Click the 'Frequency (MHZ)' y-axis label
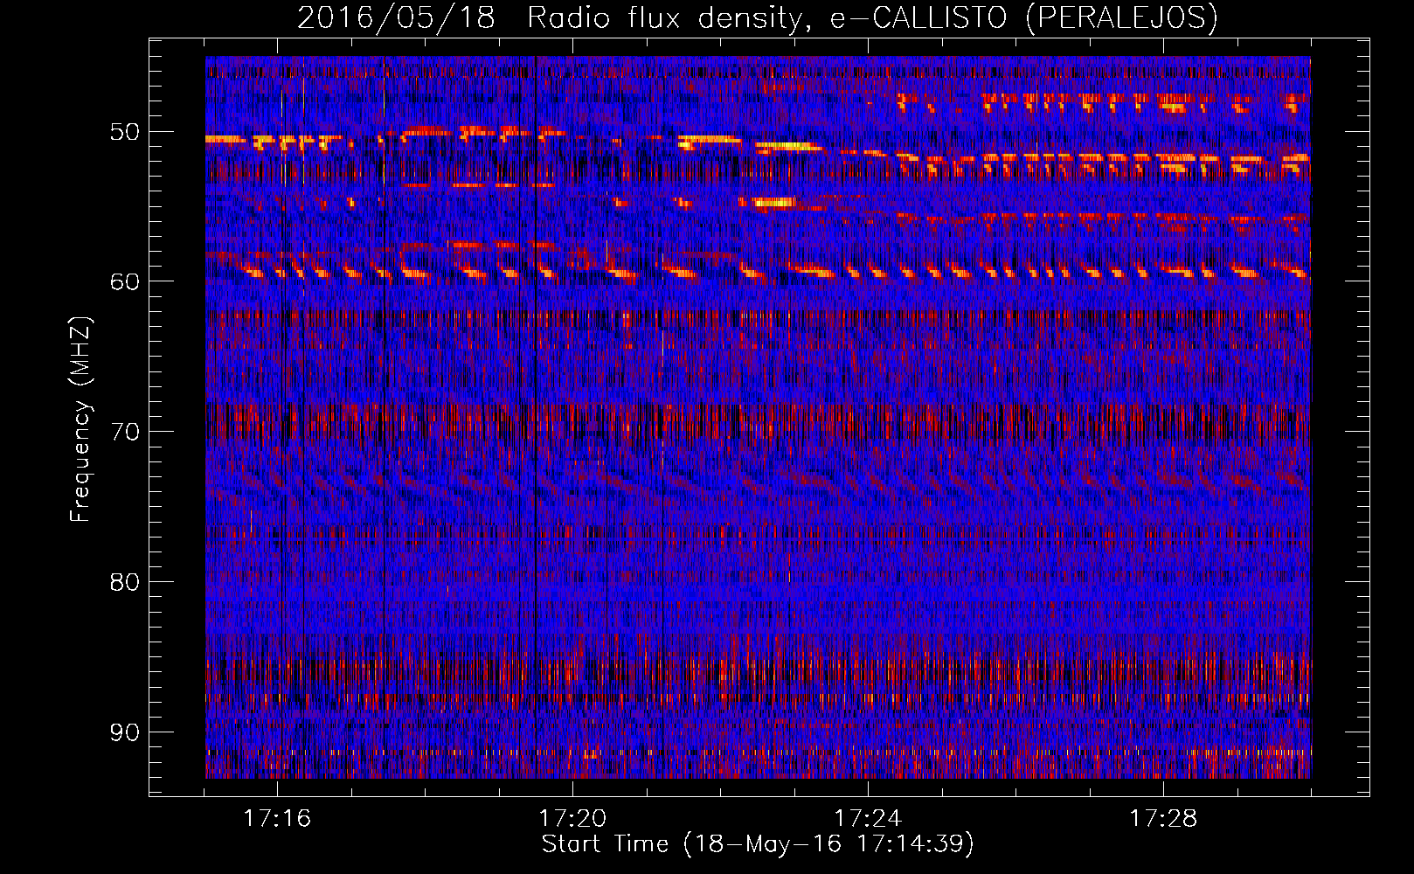The height and width of the screenshot is (874, 1414). pos(80,420)
